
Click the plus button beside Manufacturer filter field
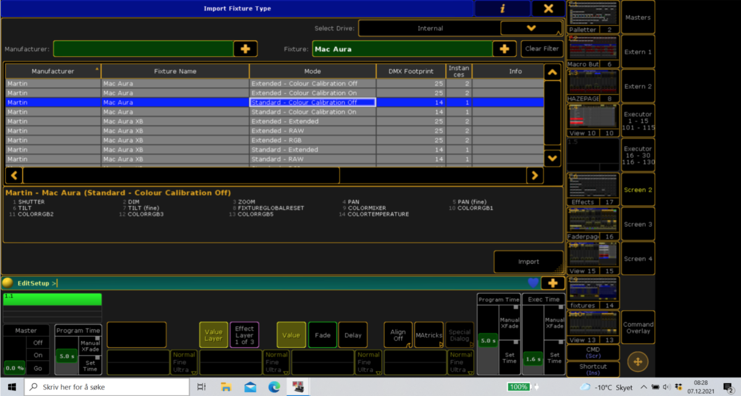(x=245, y=49)
